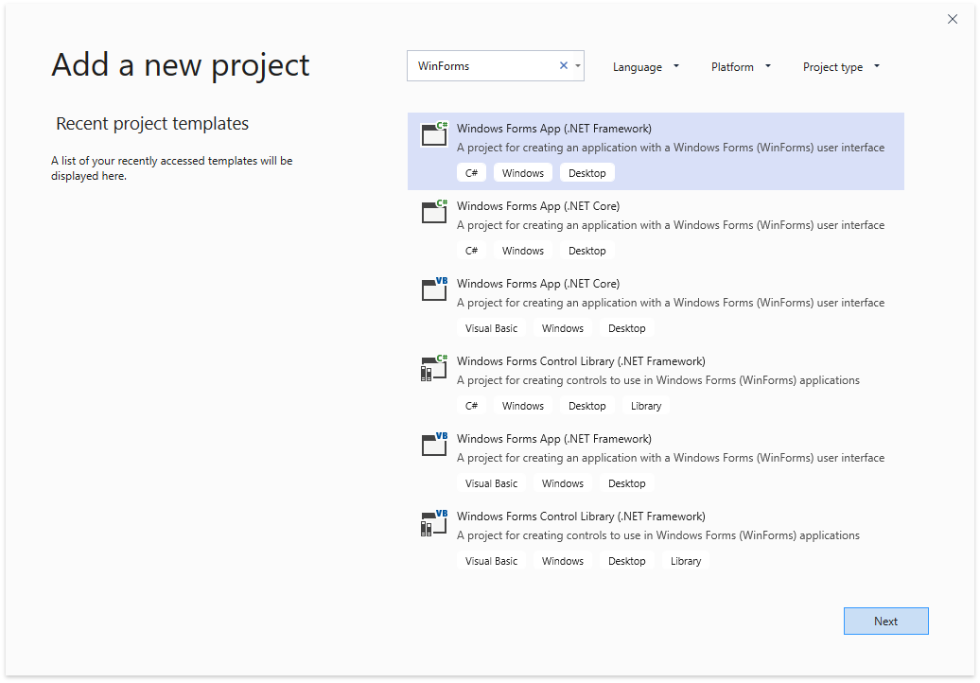
Task: Click the C# Windows Forms Control Library icon
Action: click(434, 368)
